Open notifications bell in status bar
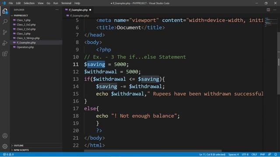Viewport: 280px width, 157px height. point(276,154)
